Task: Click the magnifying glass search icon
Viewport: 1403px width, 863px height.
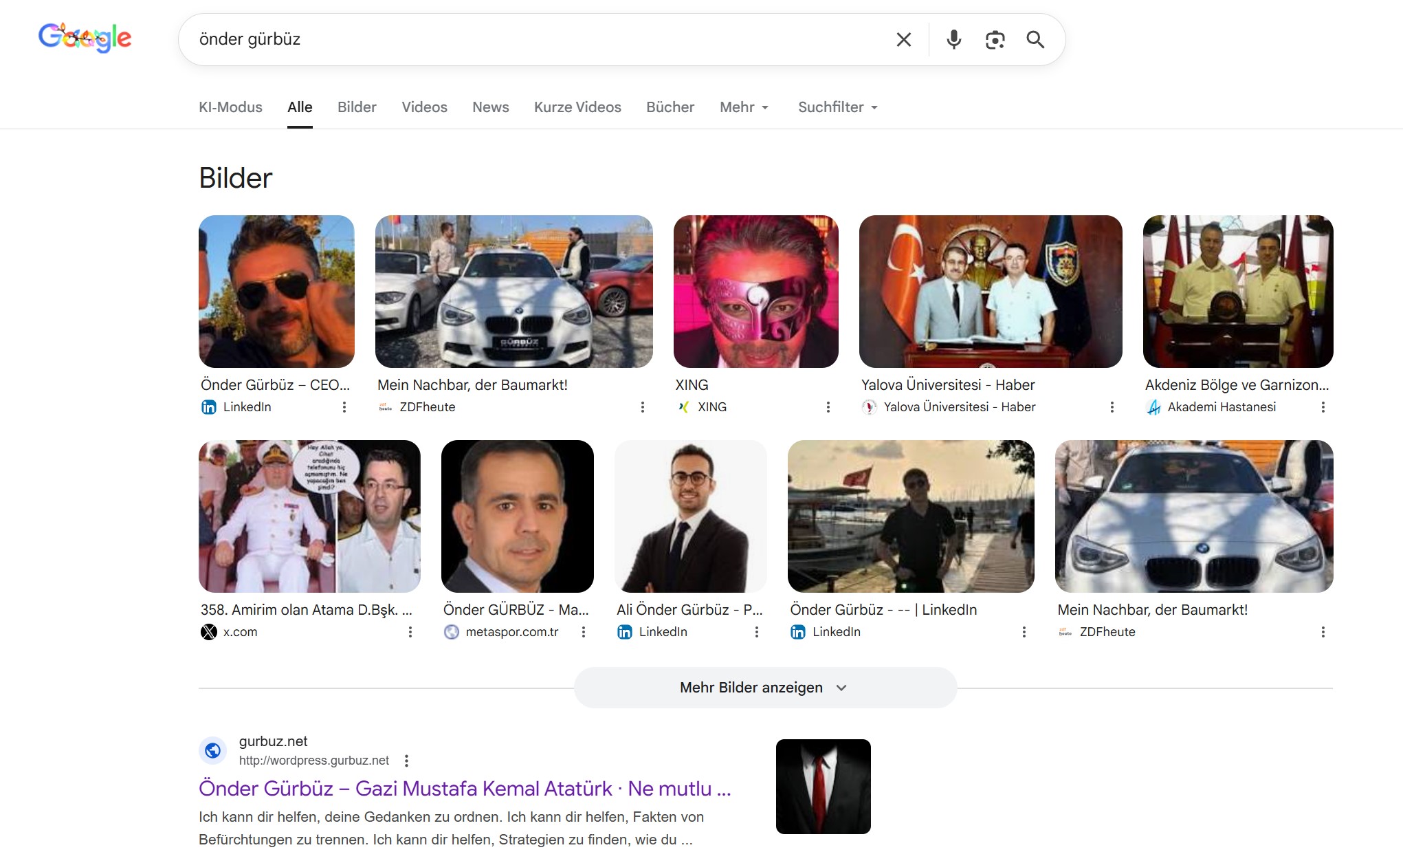Action: click(1035, 40)
